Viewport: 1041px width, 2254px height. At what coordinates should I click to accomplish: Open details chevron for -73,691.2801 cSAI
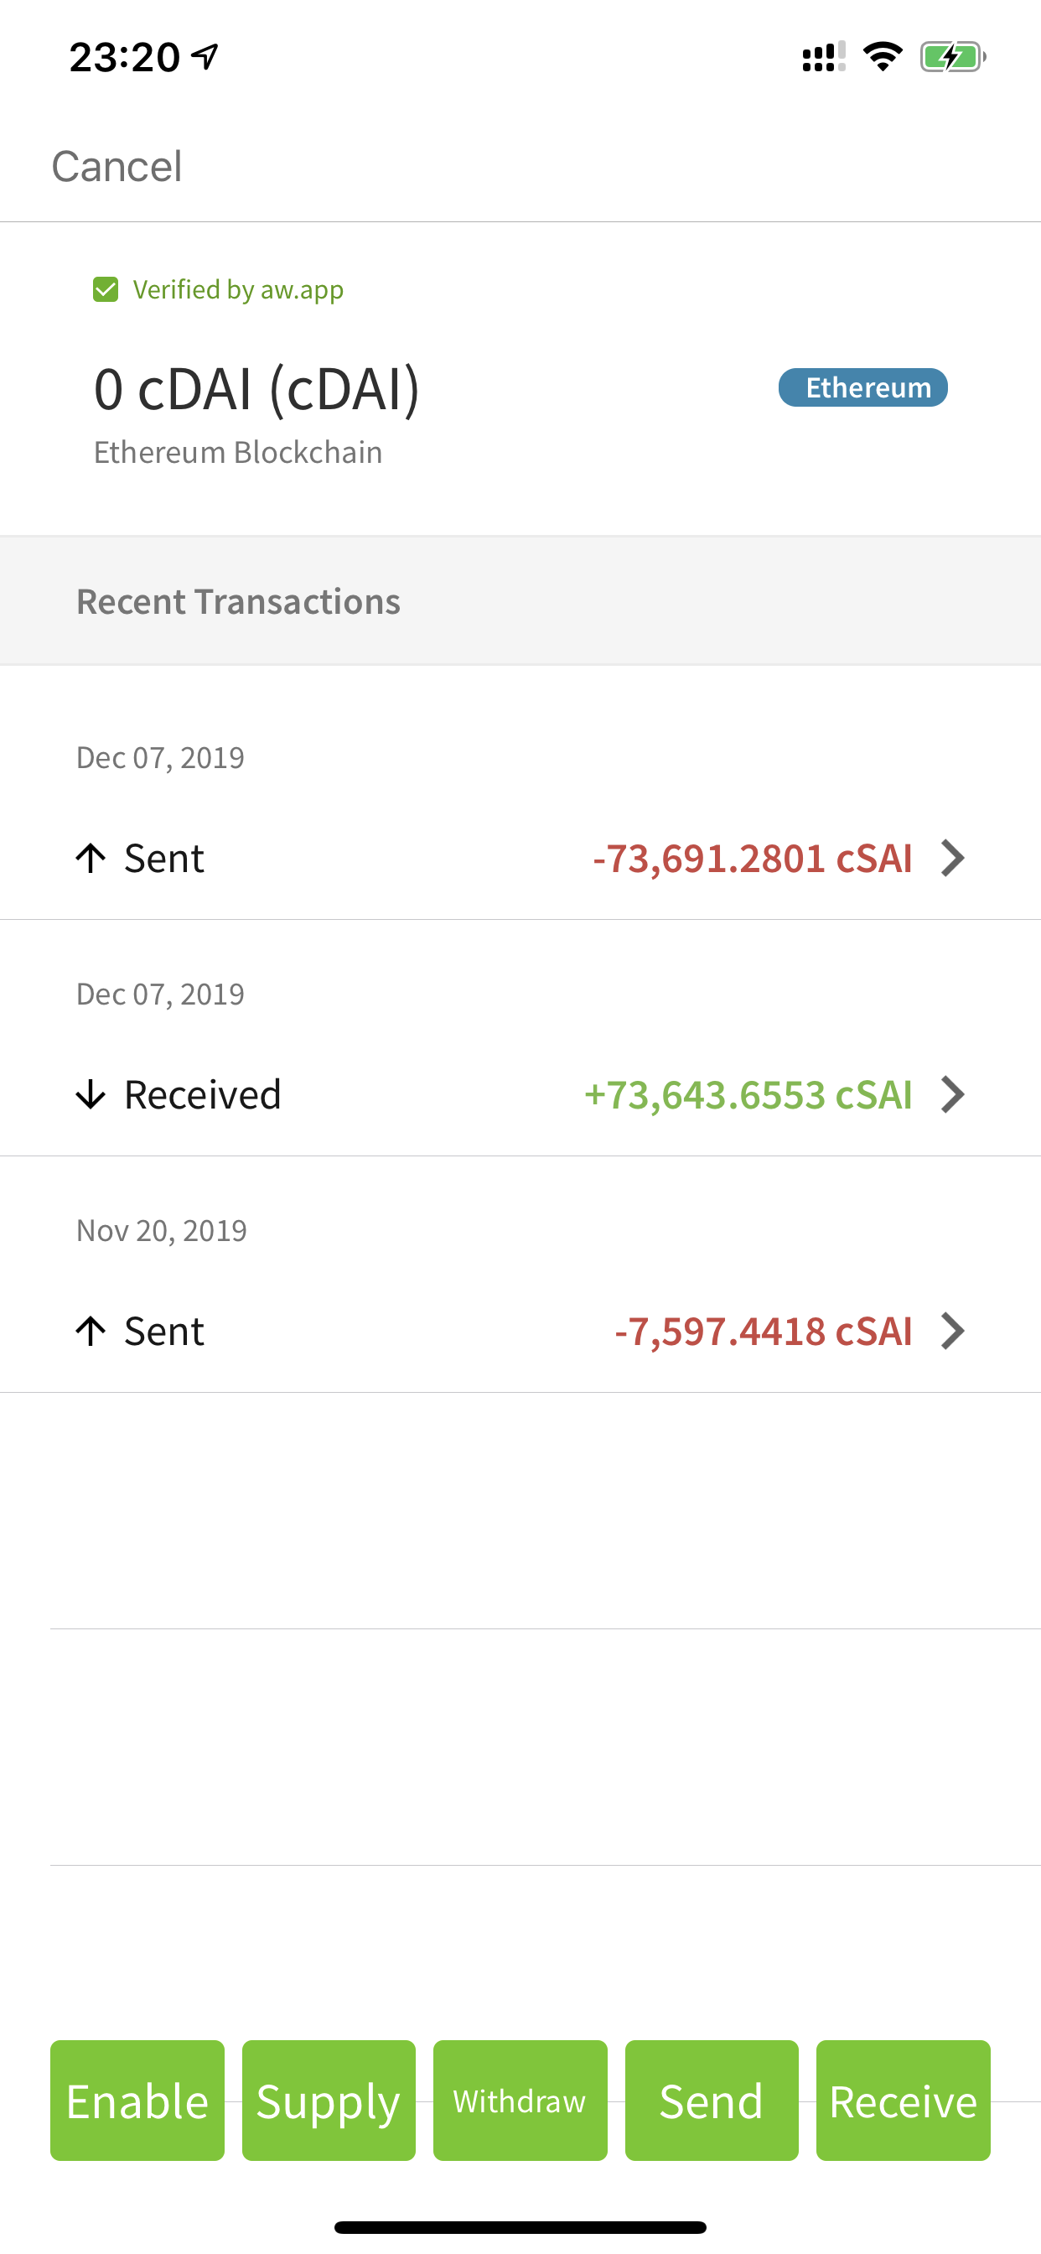[x=953, y=859]
